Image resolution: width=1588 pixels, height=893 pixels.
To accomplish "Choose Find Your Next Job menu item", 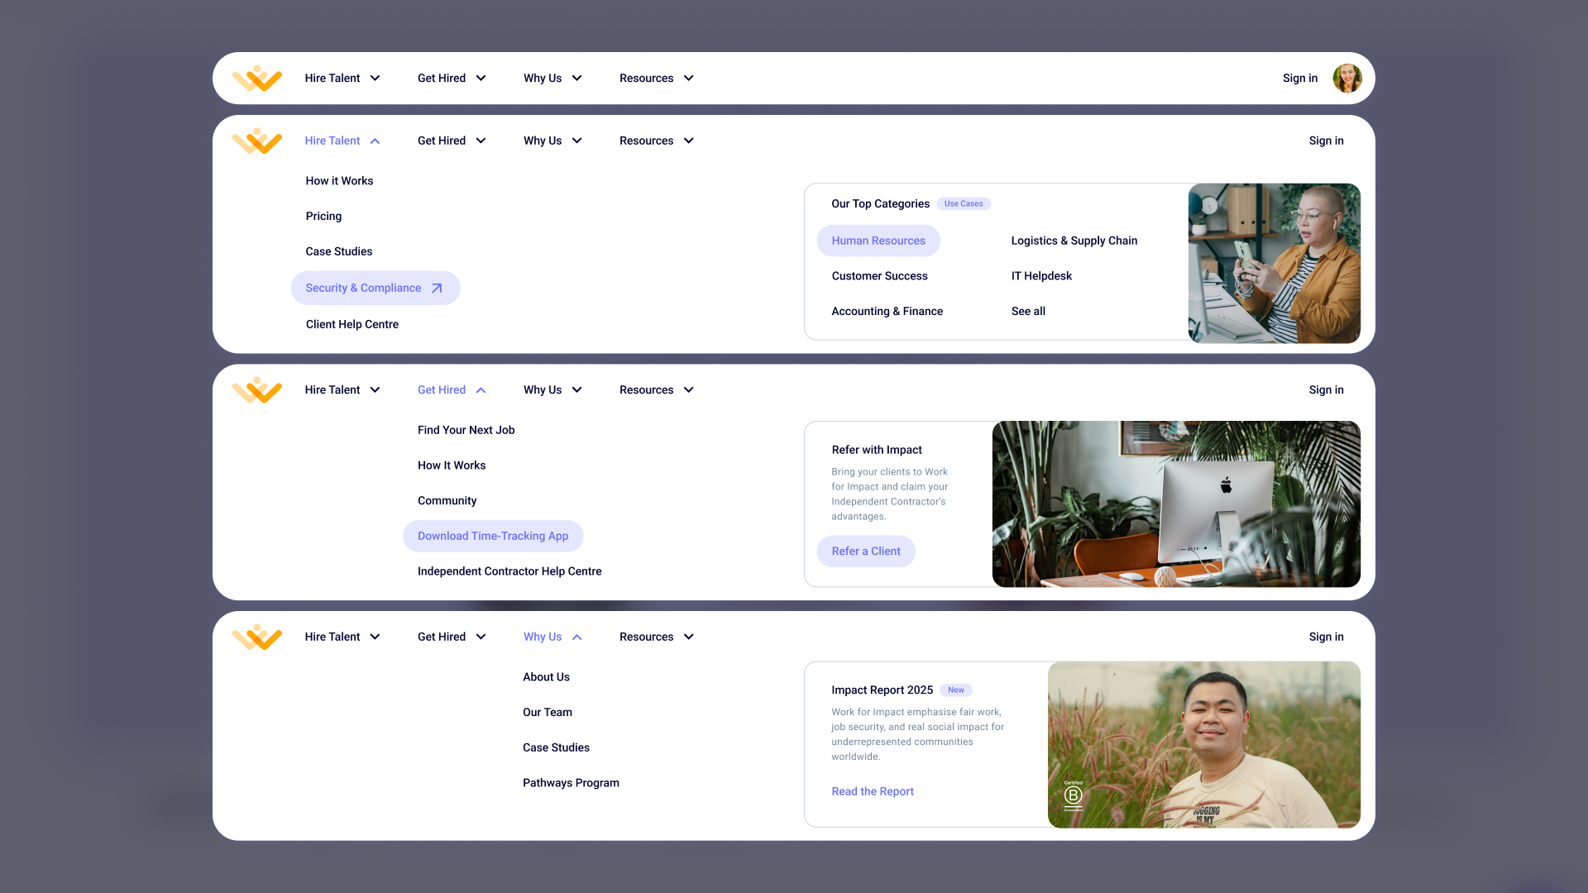I will coord(466,430).
